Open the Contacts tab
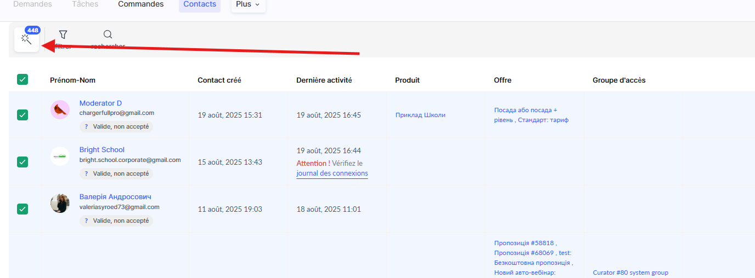This screenshot has width=755, height=278. click(x=200, y=4)
